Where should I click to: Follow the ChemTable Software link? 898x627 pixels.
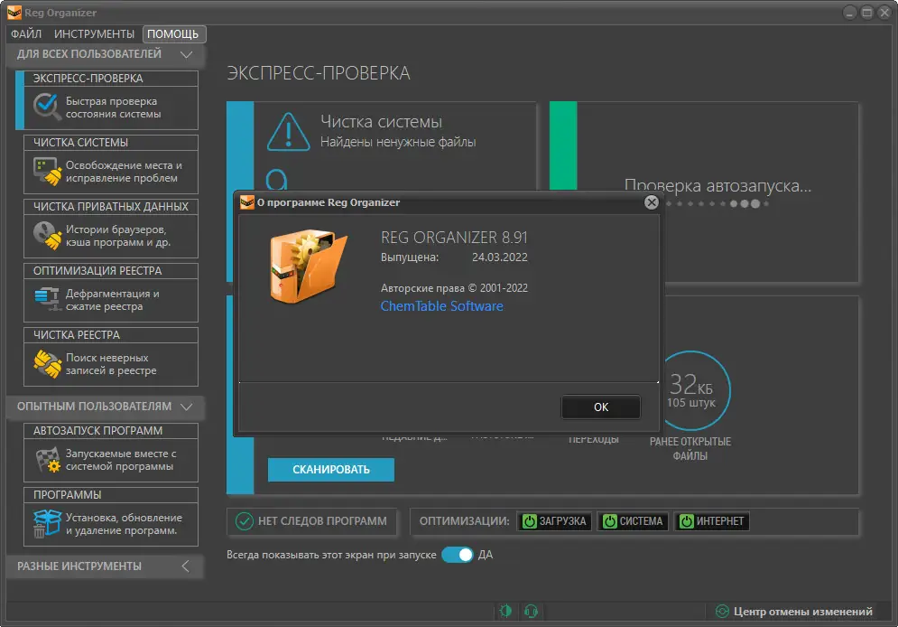point(441,306)
